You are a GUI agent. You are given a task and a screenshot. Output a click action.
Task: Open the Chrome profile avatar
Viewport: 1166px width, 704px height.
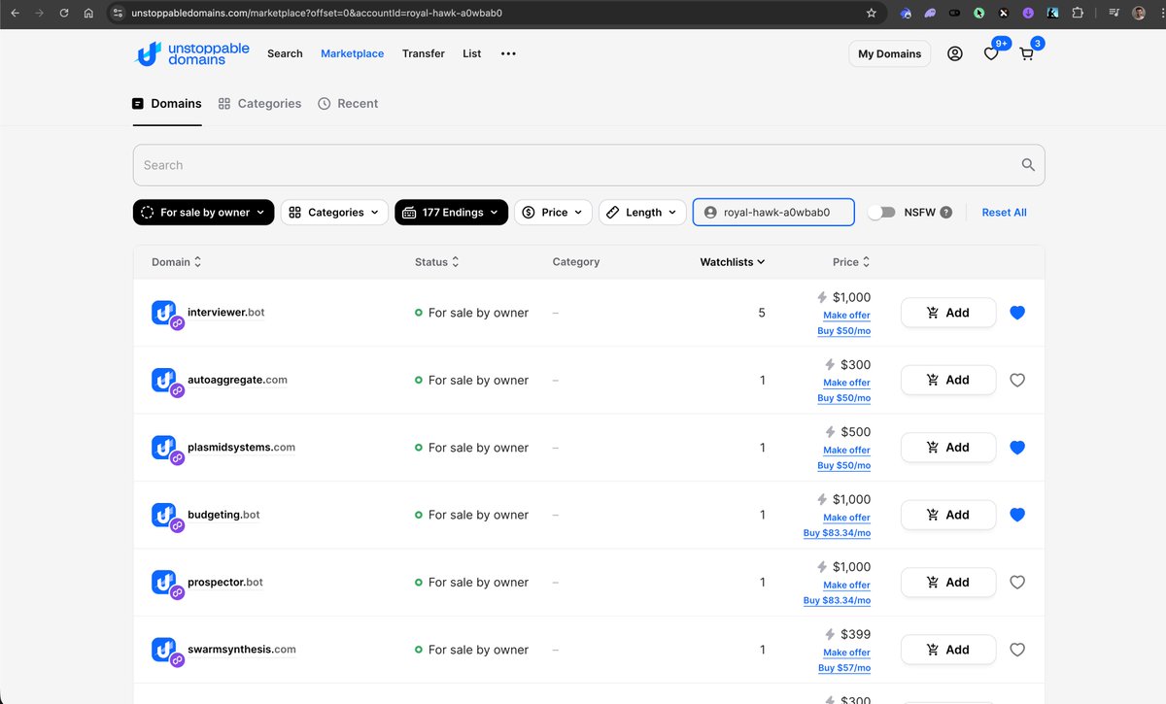[x=1139, y=14]
